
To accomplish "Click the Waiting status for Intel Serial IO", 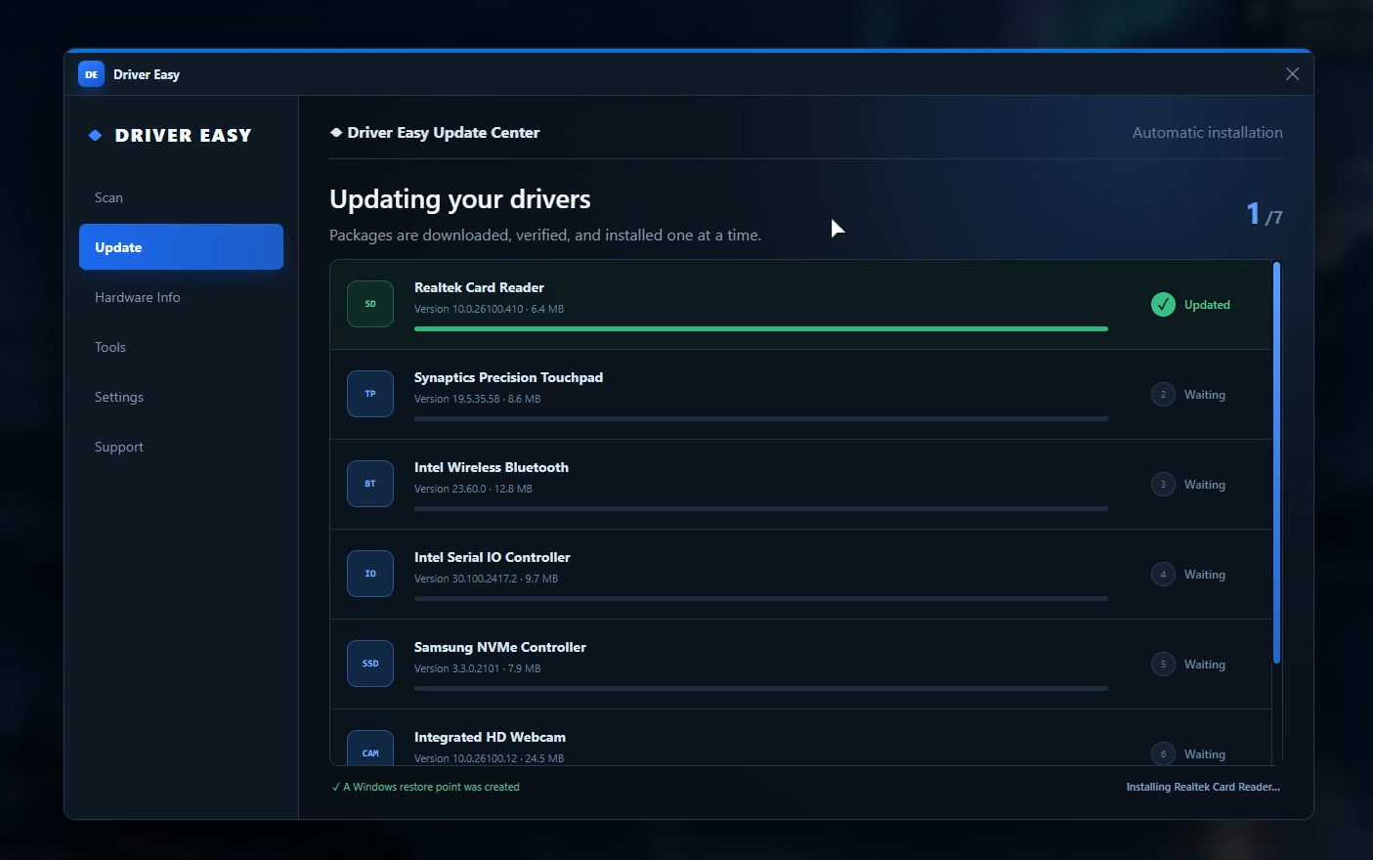I will pyautogui.click(x=1205, y=575).
